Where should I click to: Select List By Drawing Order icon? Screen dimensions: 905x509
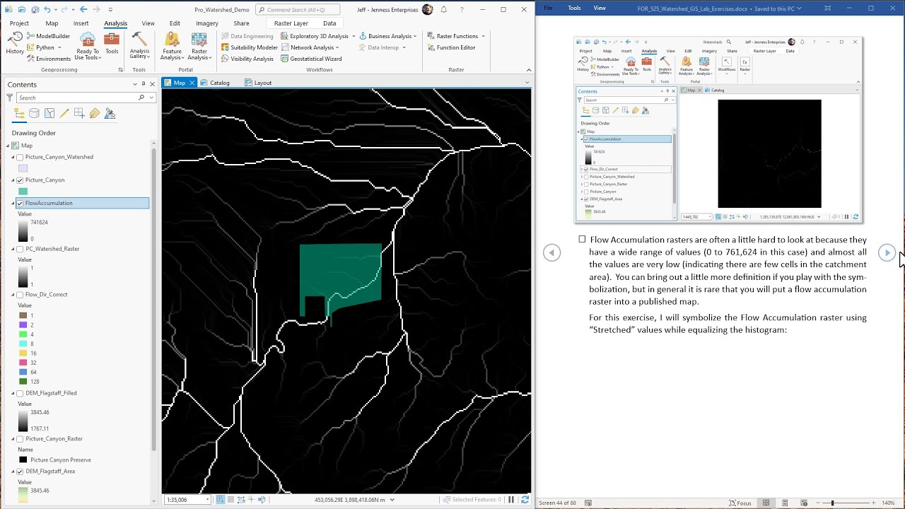tap(19, 113)
